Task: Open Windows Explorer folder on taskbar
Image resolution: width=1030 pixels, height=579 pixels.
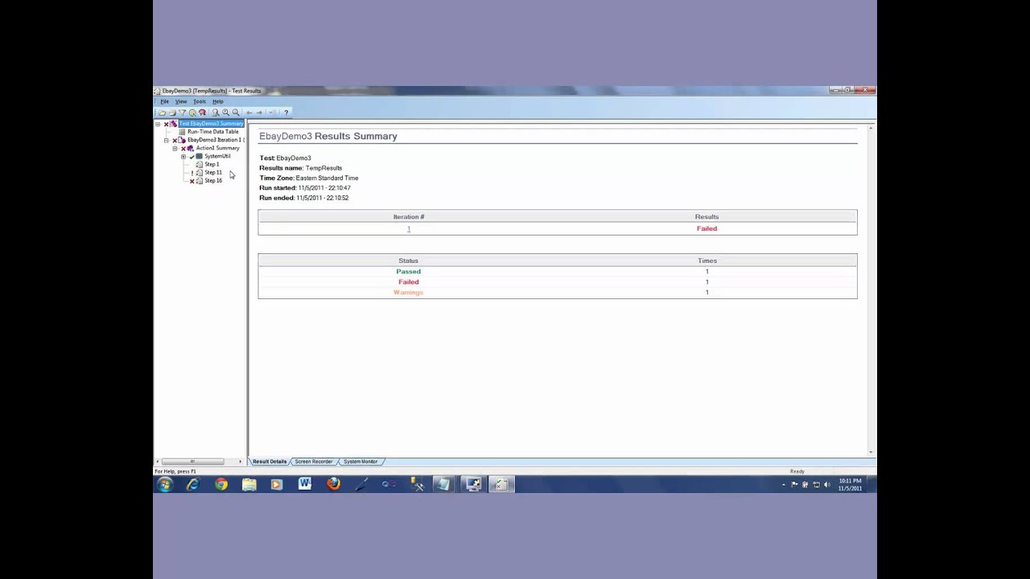Action: (249, 484)
